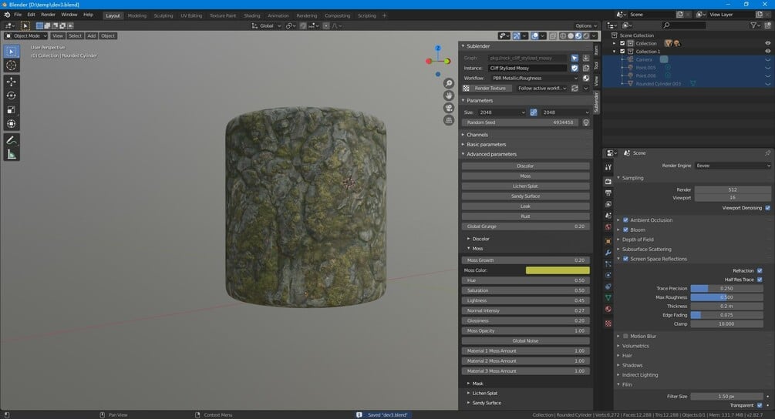Toggle camera view icon in viewport
This screenshot has width=775, height=419.
pyautogui.click(x=449, y=108)
